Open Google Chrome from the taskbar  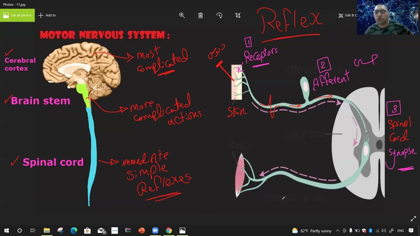(169, 231)
